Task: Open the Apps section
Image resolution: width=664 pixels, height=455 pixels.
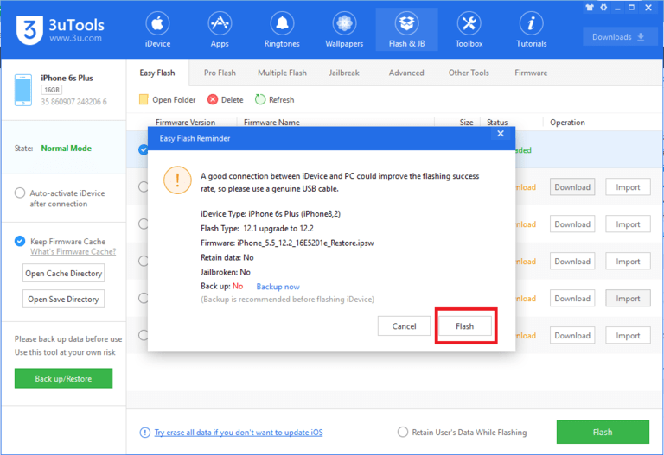Action: pos(220,30)
